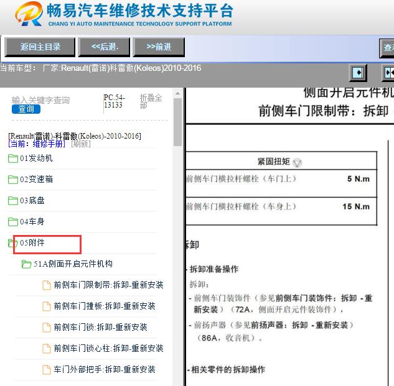
Task: Click the document icon beside 前侧车门限制带
Action: tap(47, 285)
